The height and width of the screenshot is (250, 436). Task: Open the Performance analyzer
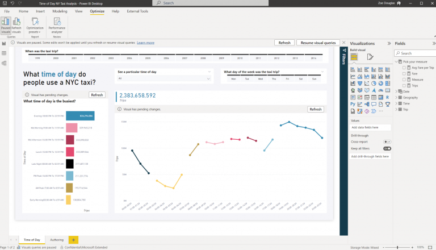(57, 26)
